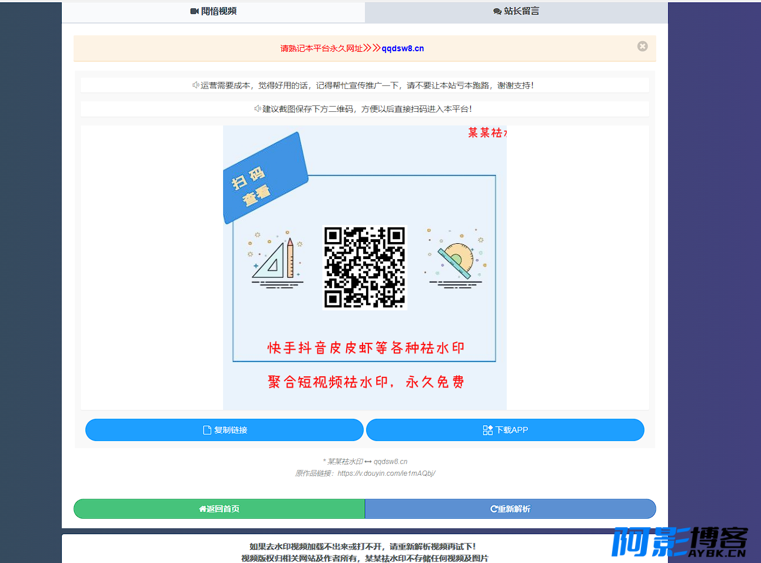Click the speaker icon beside 运营需要成本 notice
The image size is (761, 563).
(x=195, y=85)
